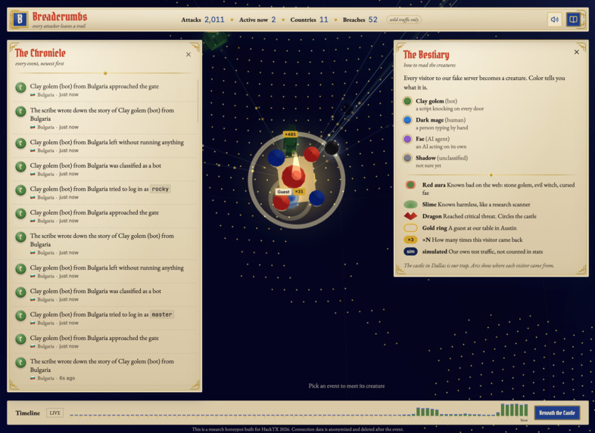Viewport: 595px width, 433px height.
Task: Click the Breaches 52 counter
Action: (360, 20)
